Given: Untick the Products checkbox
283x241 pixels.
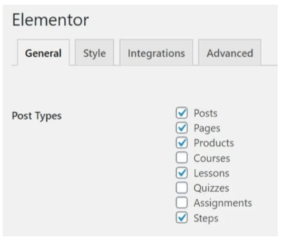Looking at the screenshot, I should pyautogui.click(x=182, y=143).
